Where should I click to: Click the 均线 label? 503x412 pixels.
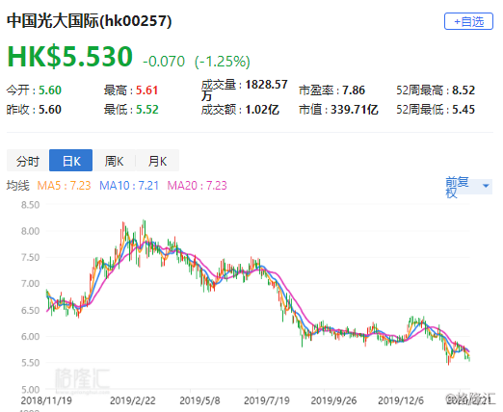18,186
